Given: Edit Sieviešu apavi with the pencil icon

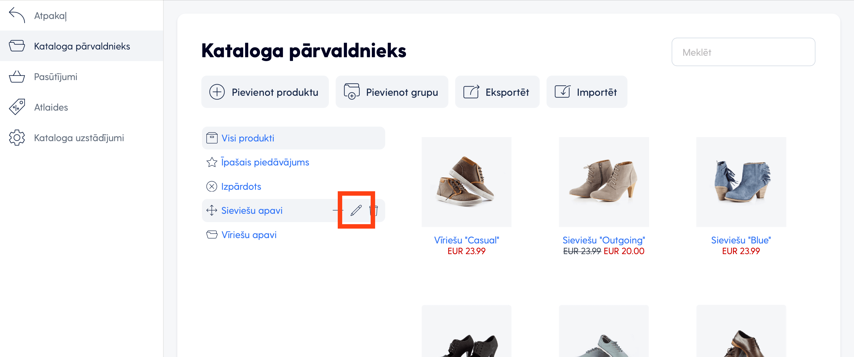Looking at the screenshot, I should click(x=356, y=210).
